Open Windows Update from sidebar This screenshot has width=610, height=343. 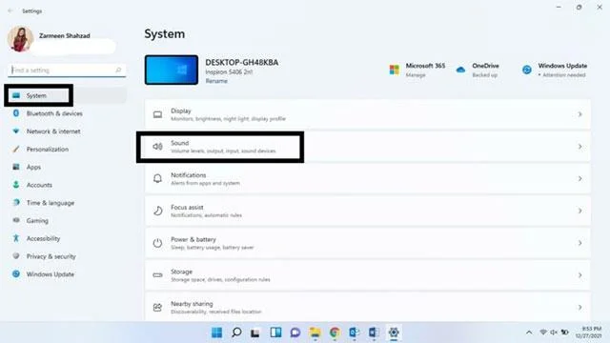click(67, 274)
